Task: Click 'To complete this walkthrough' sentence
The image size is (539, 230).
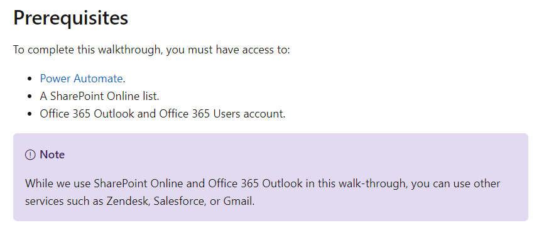Action: (87, 50)
